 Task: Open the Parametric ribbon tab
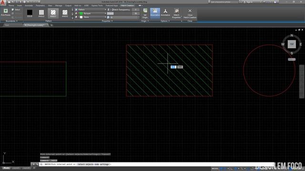click(x=40, y=6)
